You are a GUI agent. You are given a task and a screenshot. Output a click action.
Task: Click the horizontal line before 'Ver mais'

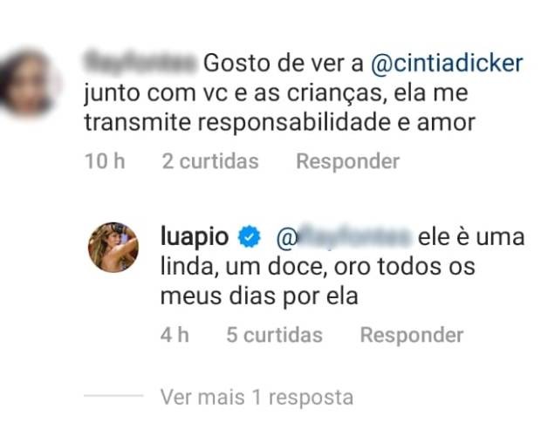(x=113, y=398)
